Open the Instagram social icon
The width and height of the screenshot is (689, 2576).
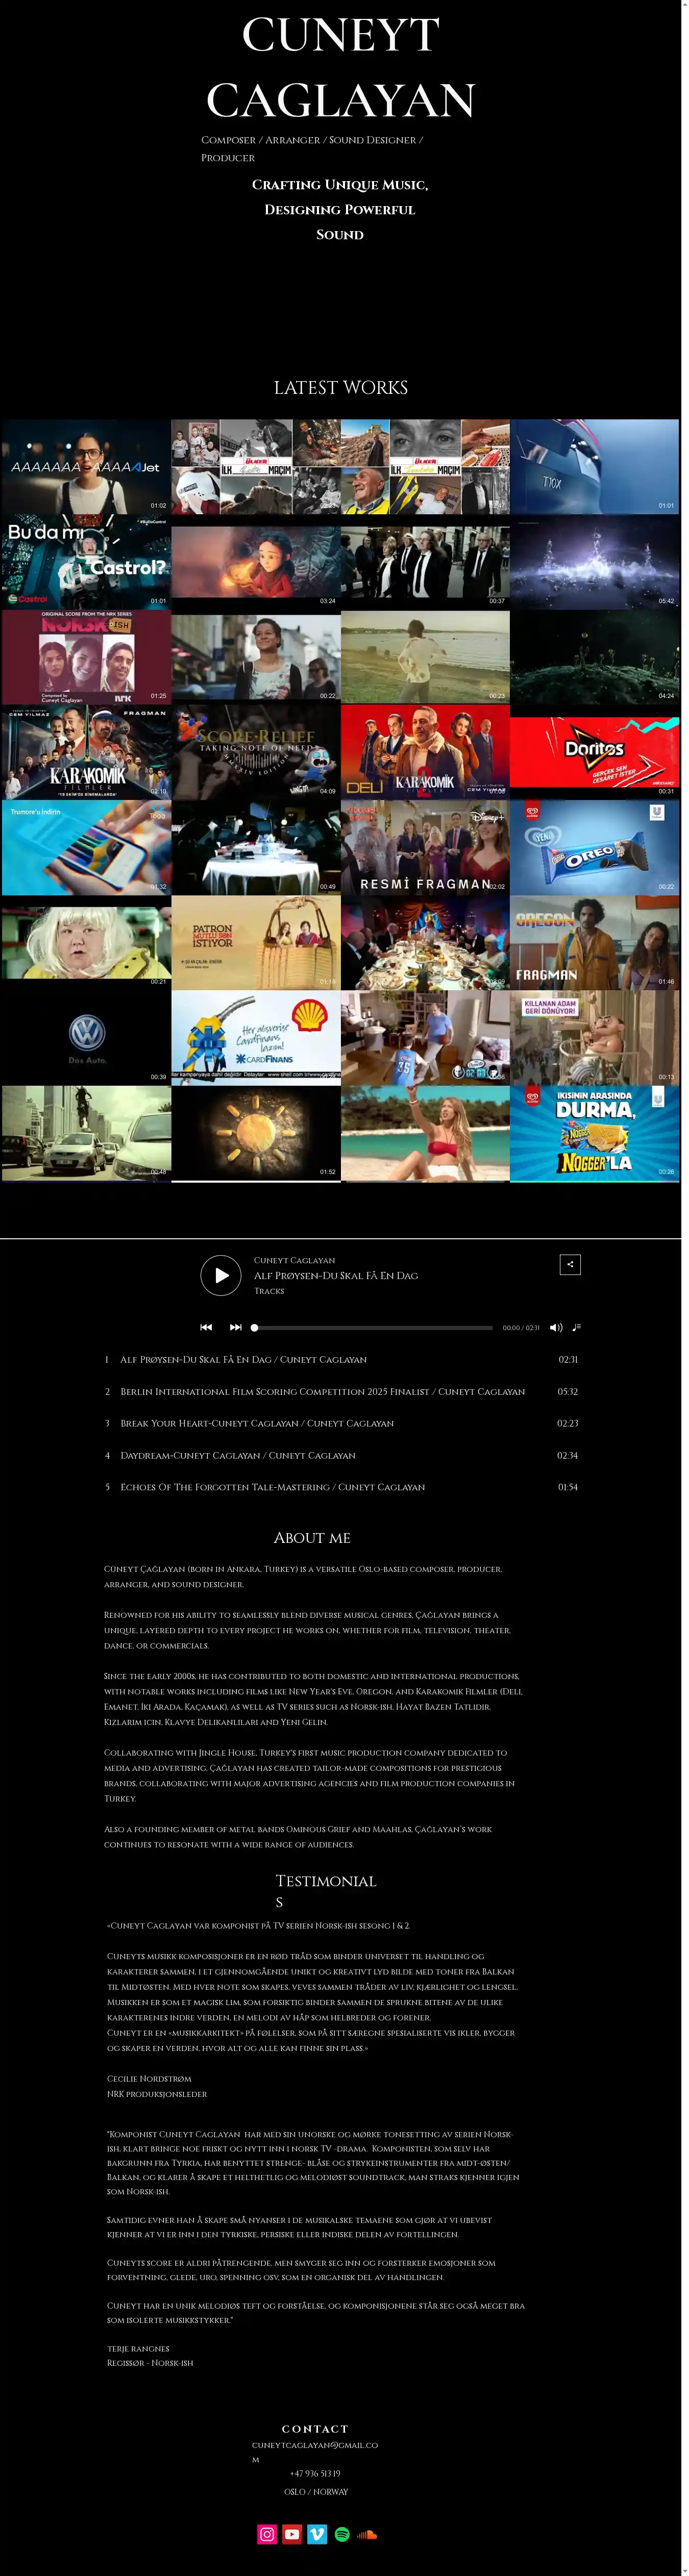point(267,2533)
